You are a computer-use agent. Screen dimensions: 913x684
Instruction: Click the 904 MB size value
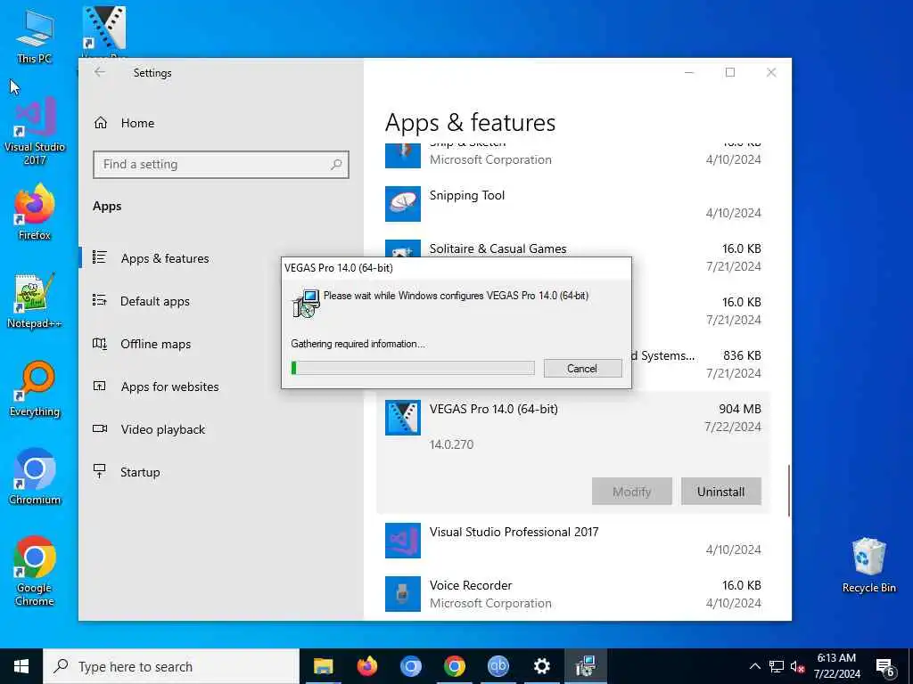[x=739, y=409]
